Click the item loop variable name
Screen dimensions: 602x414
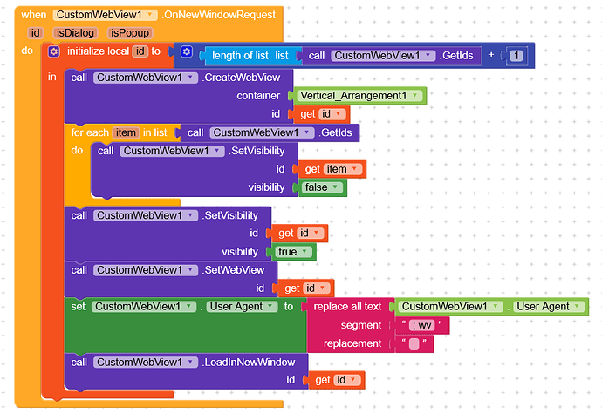point(126,132)
